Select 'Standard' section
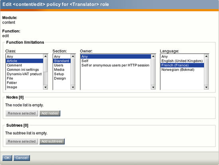The width and height of the screenshot is (219, 165). (x=62, y=61)
